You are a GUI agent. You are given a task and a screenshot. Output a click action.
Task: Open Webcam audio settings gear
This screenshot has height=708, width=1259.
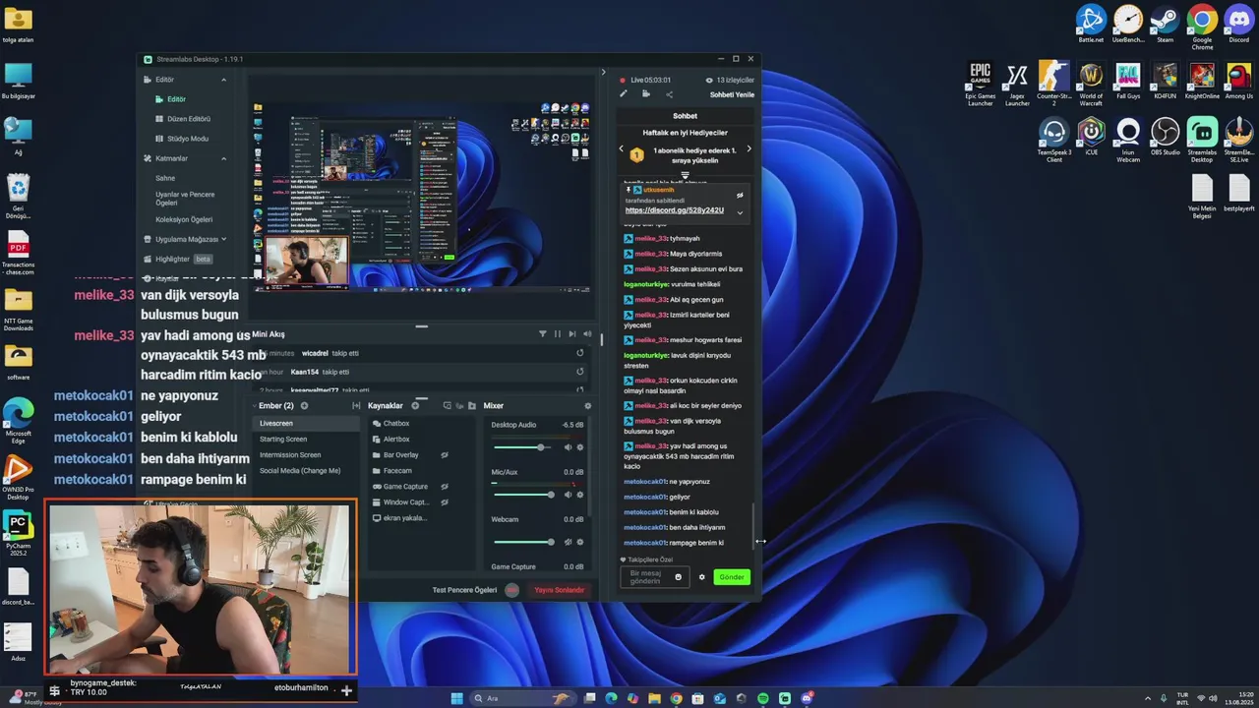point(580,542)
